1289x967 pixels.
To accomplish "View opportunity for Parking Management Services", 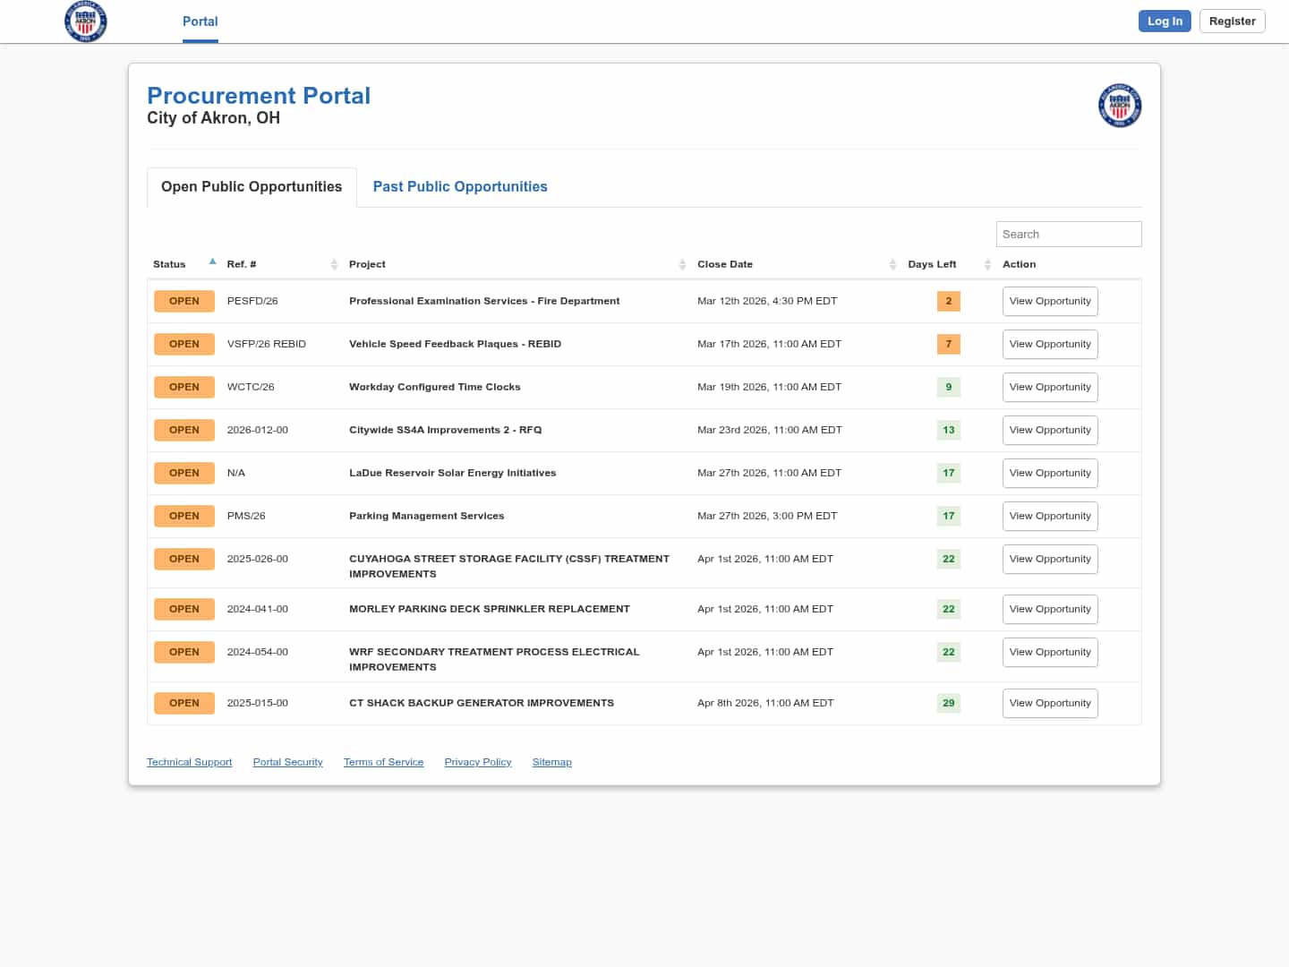I will [x=1049, y=516].
